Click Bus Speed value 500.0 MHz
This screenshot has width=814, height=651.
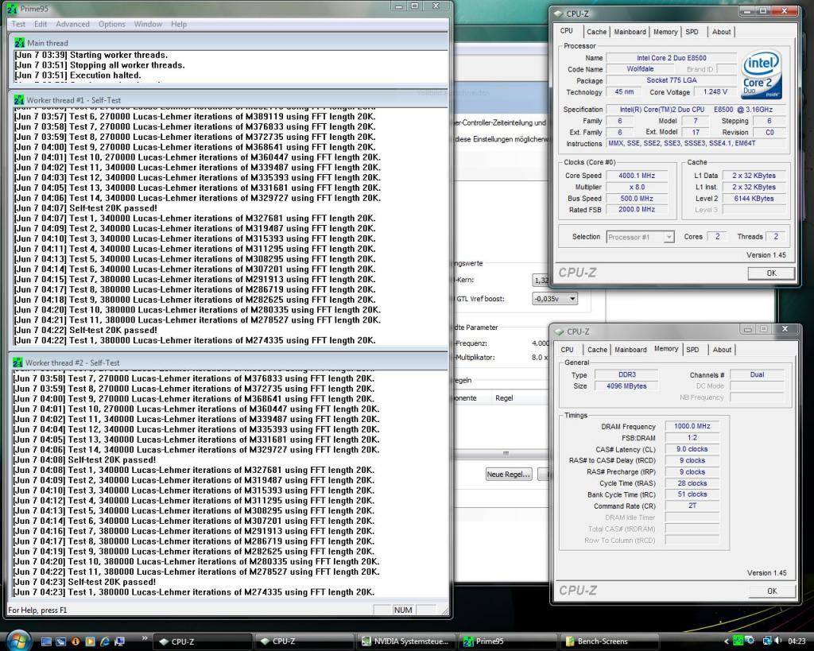pyautogui.click(x=637, y=198)
